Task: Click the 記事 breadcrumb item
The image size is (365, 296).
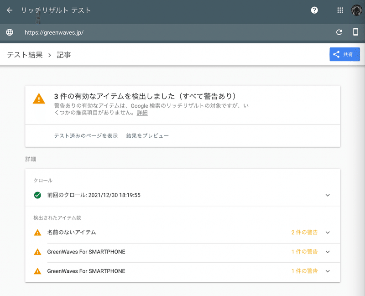Action: tap(64, 55)
